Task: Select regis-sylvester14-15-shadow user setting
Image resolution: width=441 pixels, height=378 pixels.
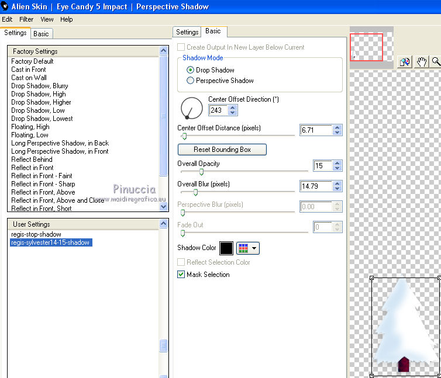Action: 51,242
